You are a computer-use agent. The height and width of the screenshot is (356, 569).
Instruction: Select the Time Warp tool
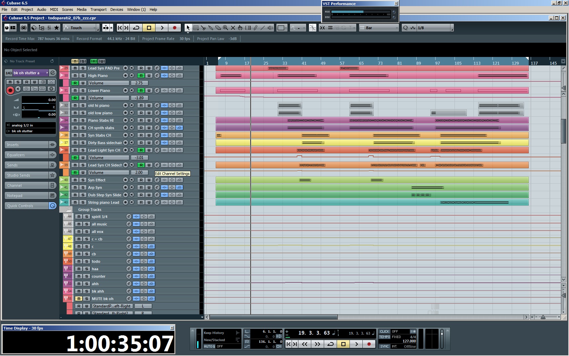tap(248, 28)
